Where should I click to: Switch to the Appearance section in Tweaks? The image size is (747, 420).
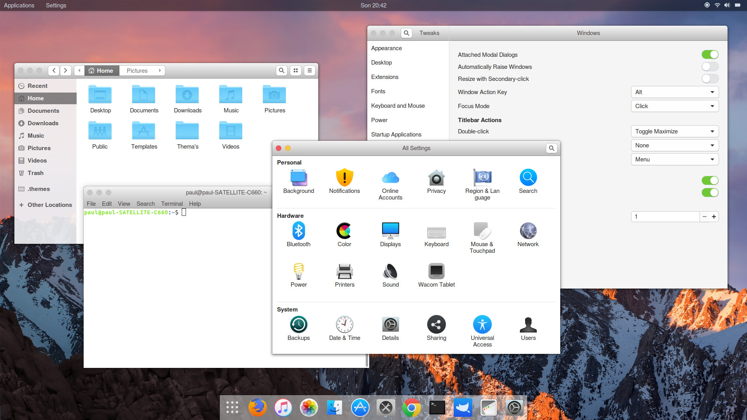tap(386, 48)
